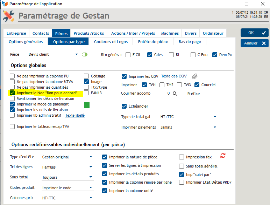This screenshot has width=270, height=205.
Task: Click the green color swatch
Action: (x=87, y=105)
